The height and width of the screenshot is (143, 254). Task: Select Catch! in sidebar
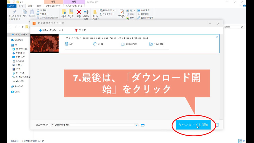(x=16, y=92)
